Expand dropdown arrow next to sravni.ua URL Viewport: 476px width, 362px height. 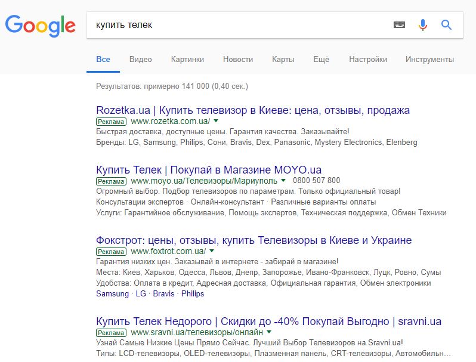tap(269, 332)
